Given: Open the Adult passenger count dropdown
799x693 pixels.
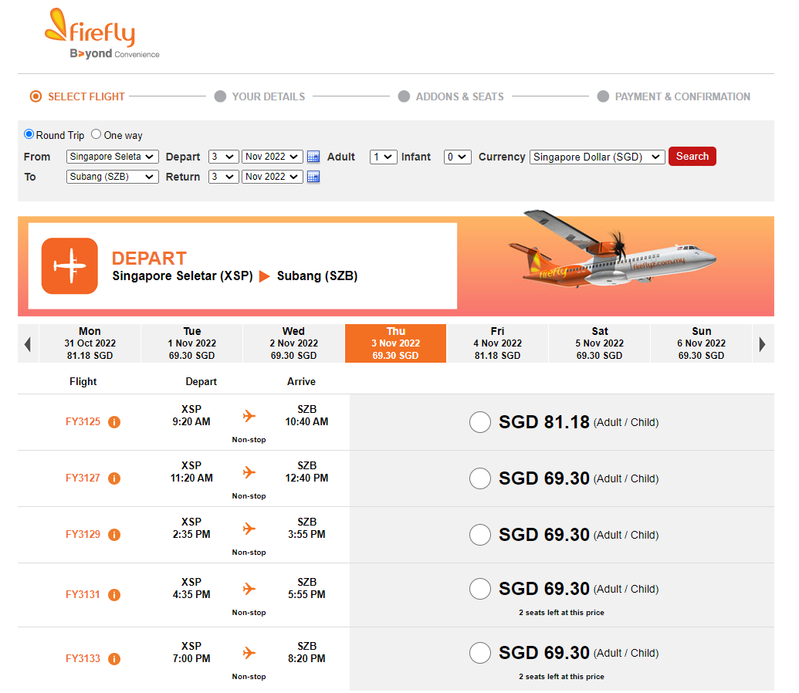Looking at the screenshot, I should (x=383, y=157).
